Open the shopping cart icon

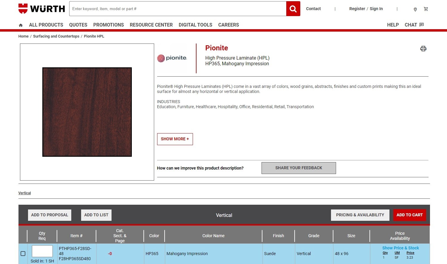(x=426, y=9)
